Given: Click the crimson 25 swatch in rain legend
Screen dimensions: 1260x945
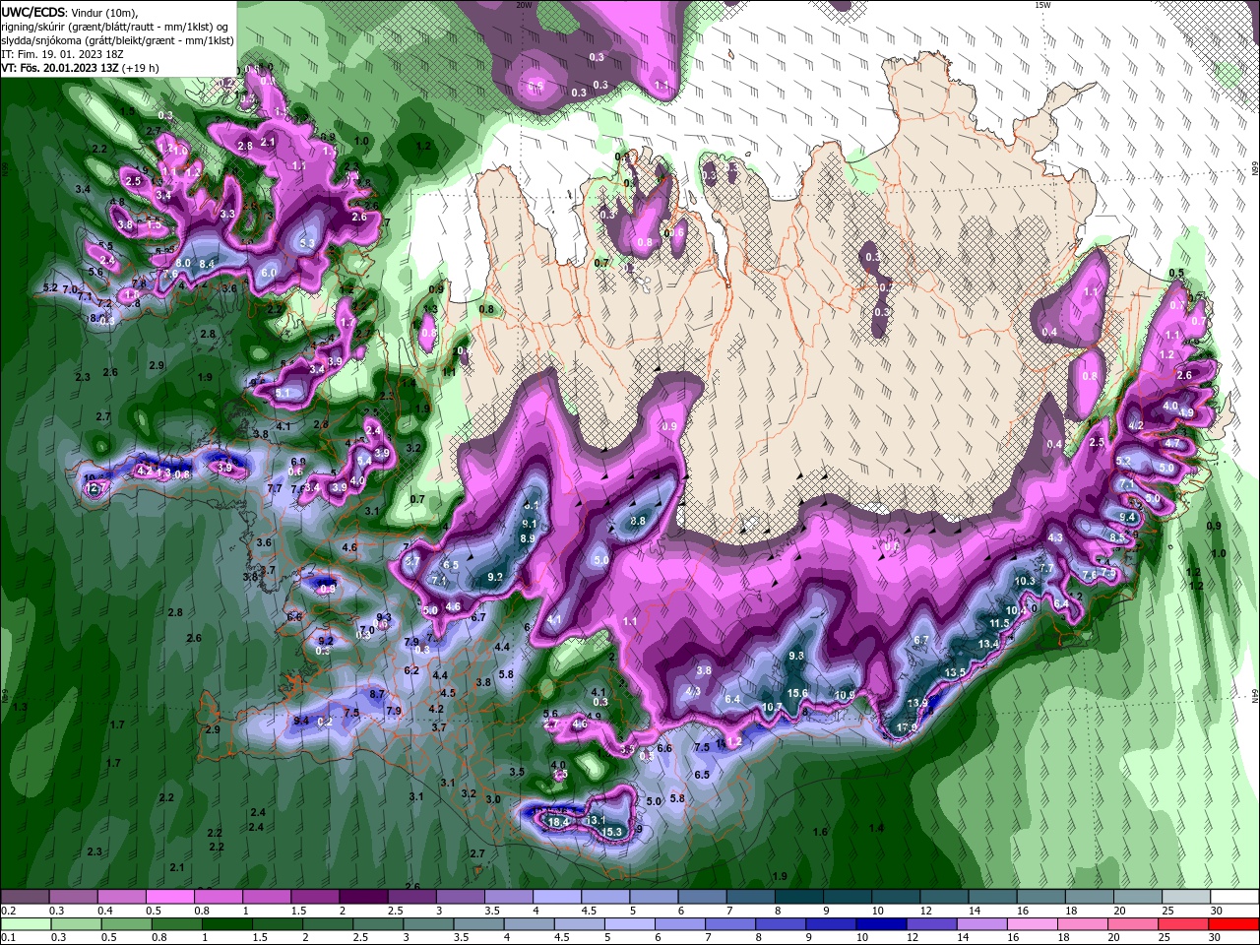Looking at the screenshot, I should [1183, 924].
